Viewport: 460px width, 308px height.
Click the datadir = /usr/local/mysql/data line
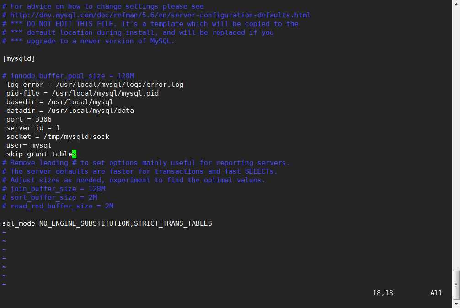pyautogui.click(x=70, y=111)
